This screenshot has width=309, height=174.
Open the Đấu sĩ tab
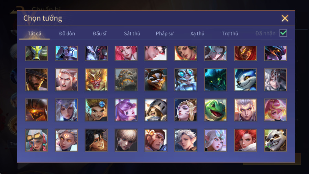tap(100, 33)
